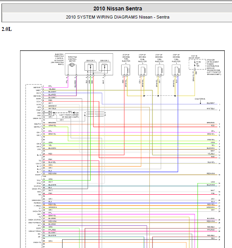Click 'BRN/WHT' wire label at pin 8
The image size is (232, 248).
52,106
